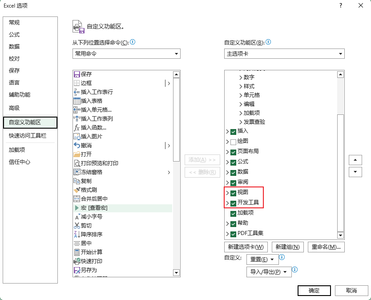
Task: Click the 撤消 (Undo) arrow icon
Action: click(x=77, y=146)
